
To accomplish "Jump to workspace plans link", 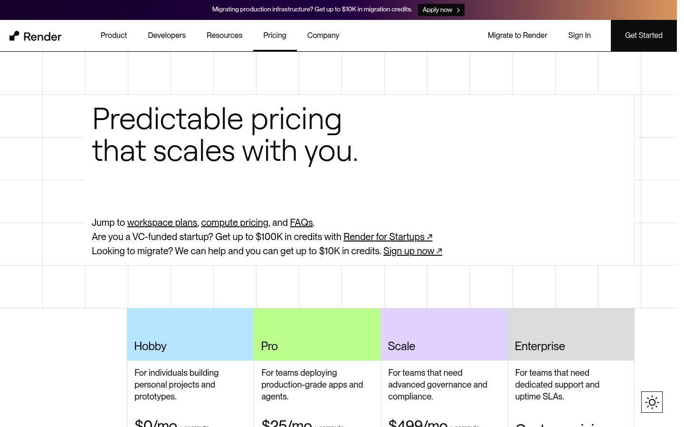I will (162, 223).
